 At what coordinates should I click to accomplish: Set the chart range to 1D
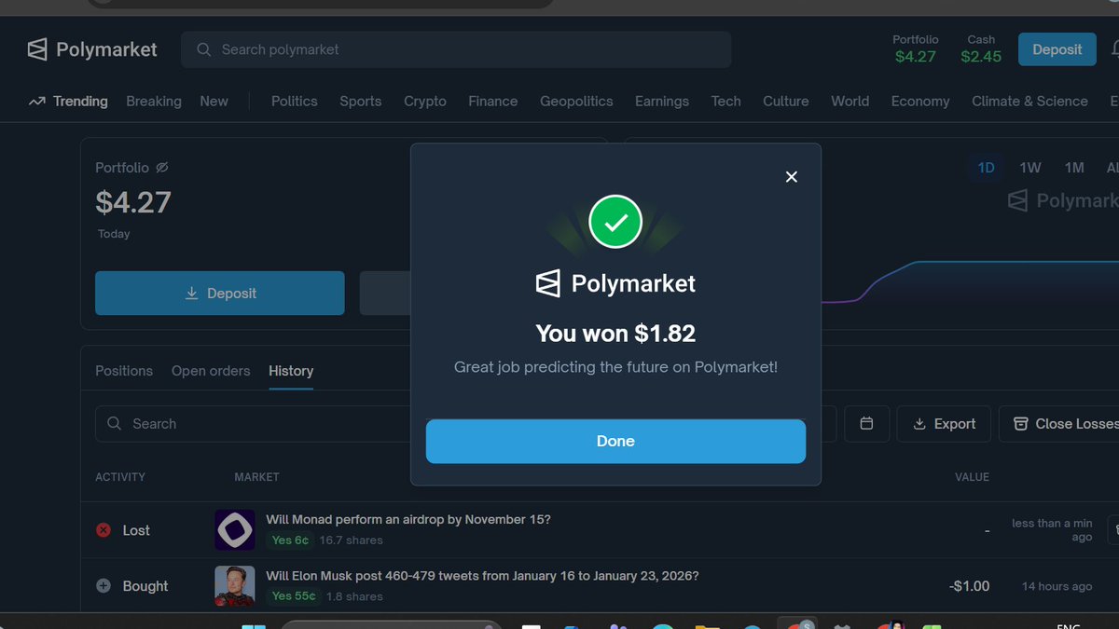987,168
